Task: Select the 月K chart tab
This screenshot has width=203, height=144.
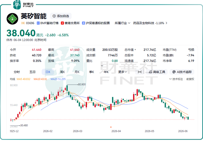Action: [77, 72]
